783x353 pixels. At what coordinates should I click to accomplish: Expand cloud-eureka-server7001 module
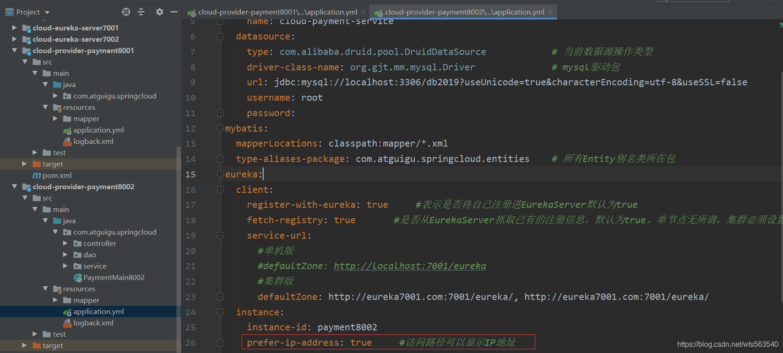pos(15,28)
